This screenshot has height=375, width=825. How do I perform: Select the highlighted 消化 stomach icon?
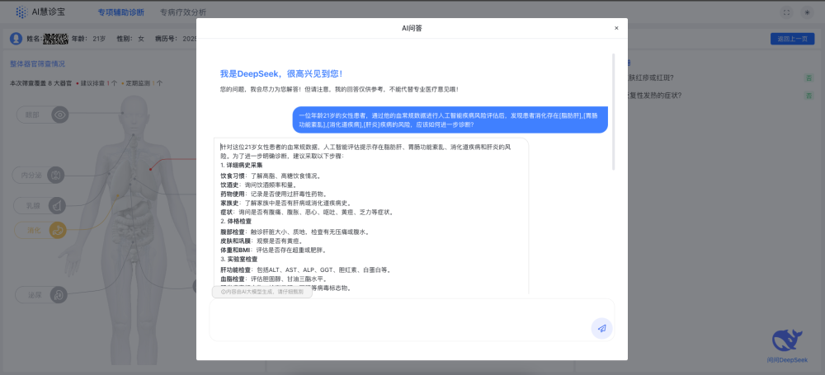coord(58,230)
